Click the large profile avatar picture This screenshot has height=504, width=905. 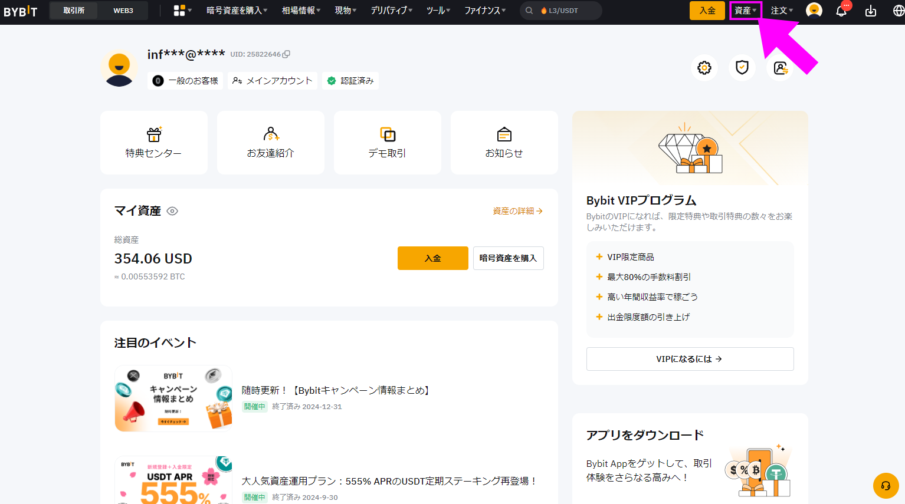(x=119, y=68)
